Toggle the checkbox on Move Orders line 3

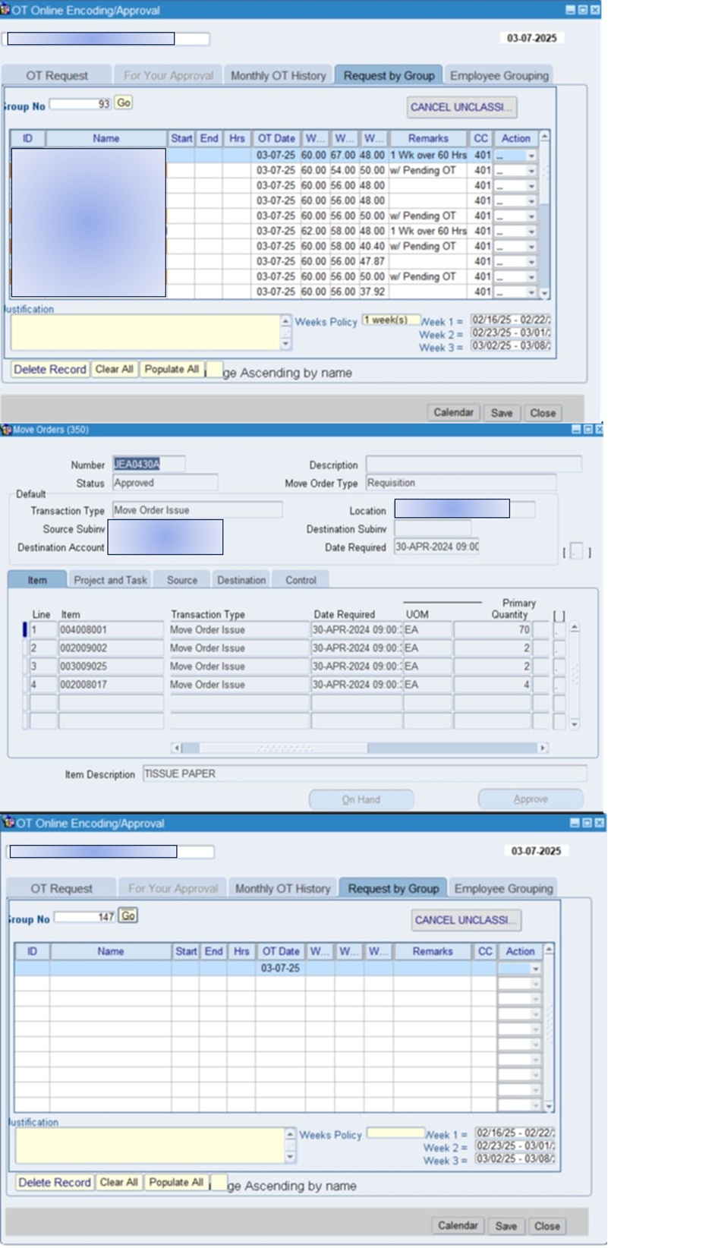[559, 667]
